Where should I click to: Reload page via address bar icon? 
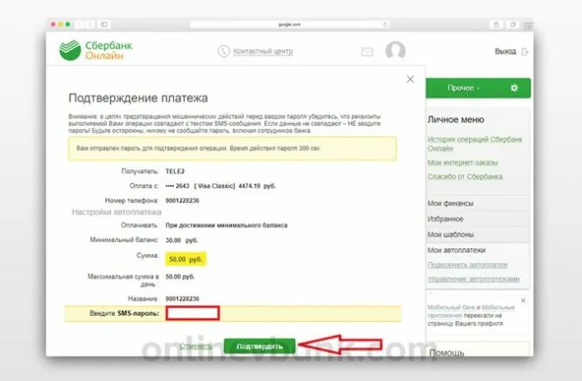tap(386, 24)
